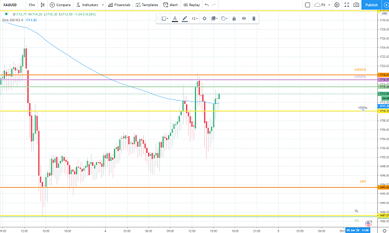Change line color with pencil tool

[185, 19]
